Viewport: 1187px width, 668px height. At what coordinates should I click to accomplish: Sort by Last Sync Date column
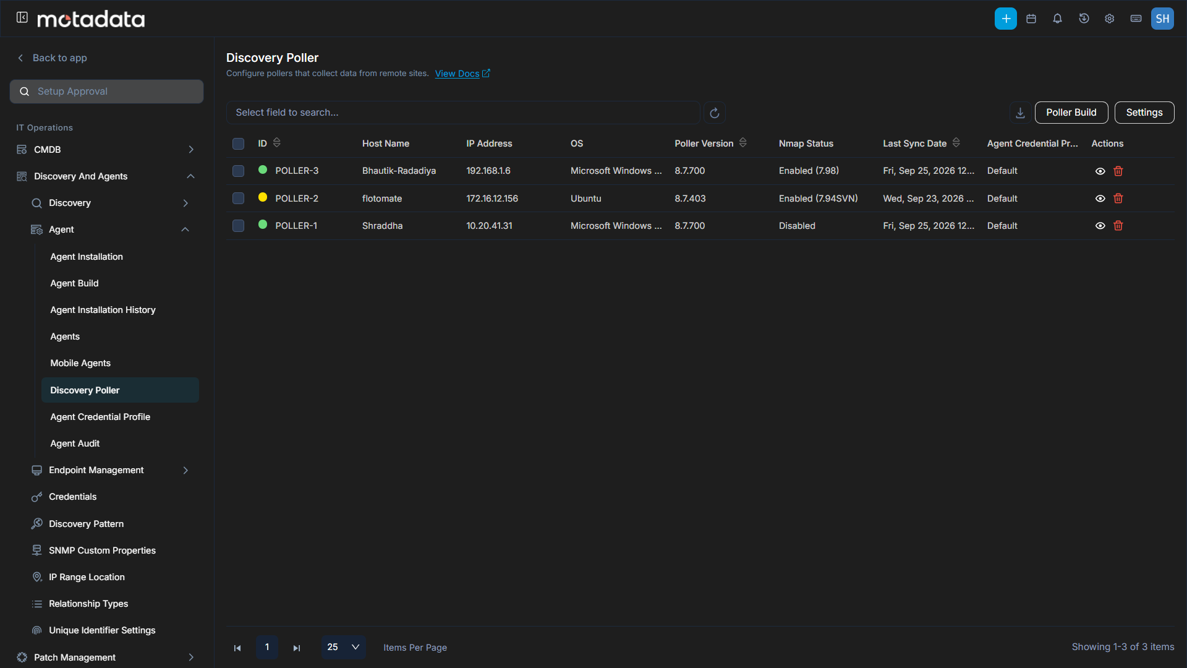(x=956, y=143)
